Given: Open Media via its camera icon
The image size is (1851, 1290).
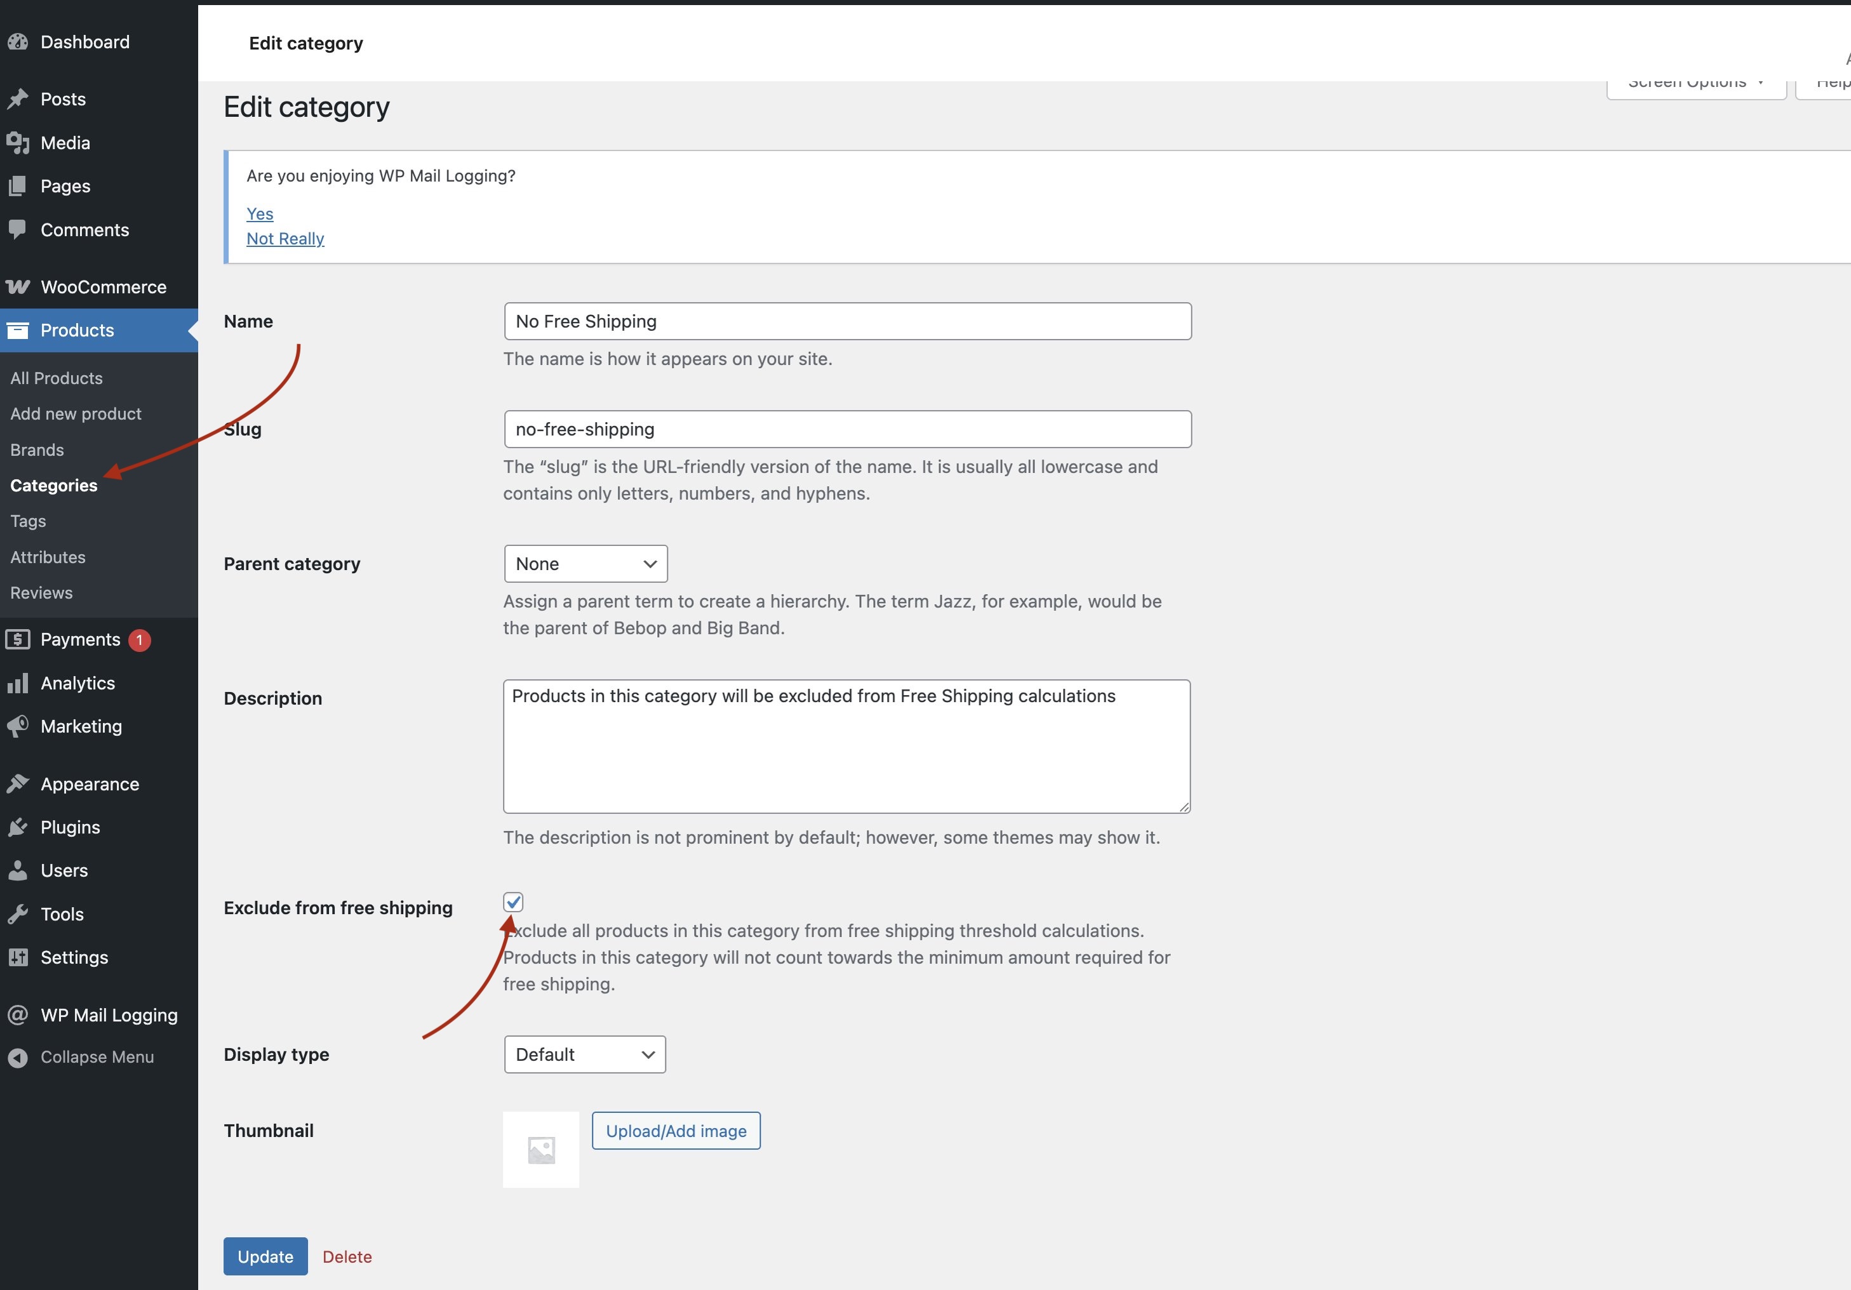Looking at the screenshot, I should pos(18,143).
